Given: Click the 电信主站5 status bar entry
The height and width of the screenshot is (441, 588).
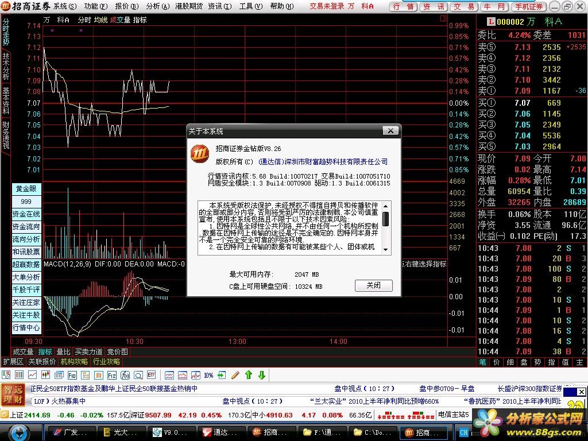Looking at the screenshot, I should (x=454, y=415).
